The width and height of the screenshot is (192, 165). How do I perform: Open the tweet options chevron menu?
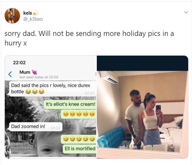186,12
